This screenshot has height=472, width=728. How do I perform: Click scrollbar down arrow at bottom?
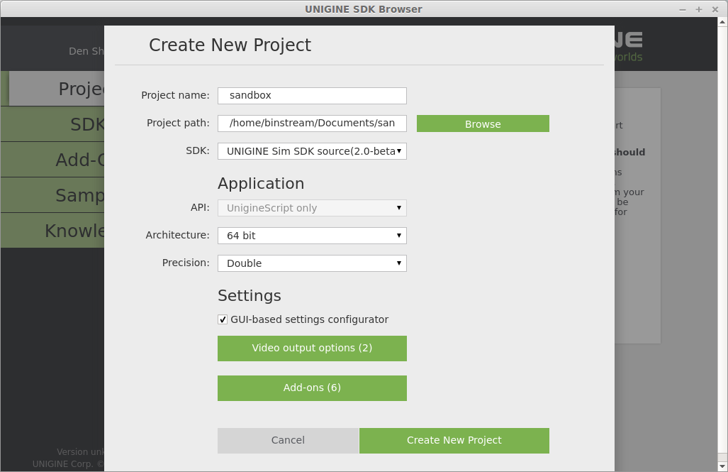click(722, 466)
